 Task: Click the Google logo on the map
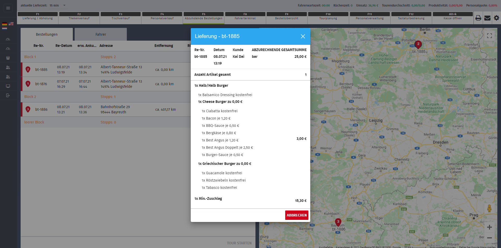tap(269, 245)
